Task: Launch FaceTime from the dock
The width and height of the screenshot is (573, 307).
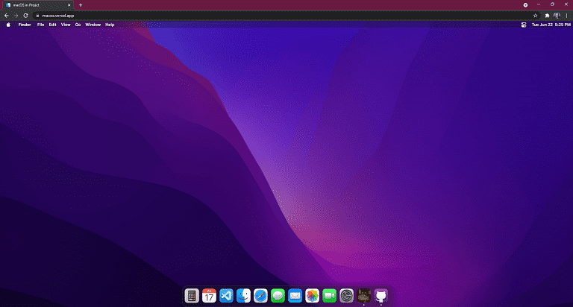Action: coord(329,296)
